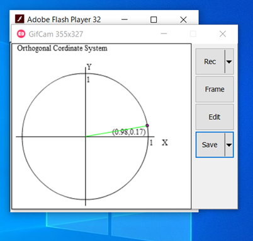Open the Edit button in GifCam
The width and height of the screenshot is (253, 241).
click(215, 117)
